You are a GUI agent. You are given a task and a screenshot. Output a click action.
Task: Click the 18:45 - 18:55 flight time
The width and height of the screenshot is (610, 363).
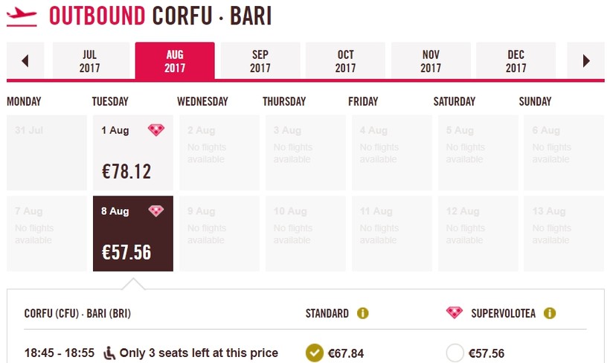60,353
